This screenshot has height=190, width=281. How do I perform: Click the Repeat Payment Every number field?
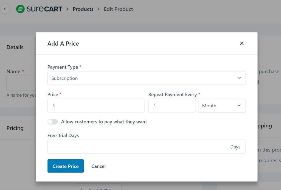click(172, 106)
